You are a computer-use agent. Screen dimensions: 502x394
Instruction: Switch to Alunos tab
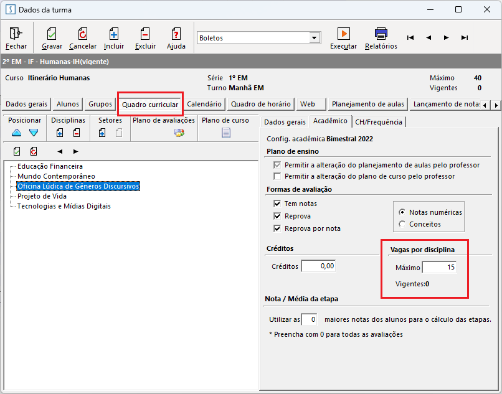68,104
